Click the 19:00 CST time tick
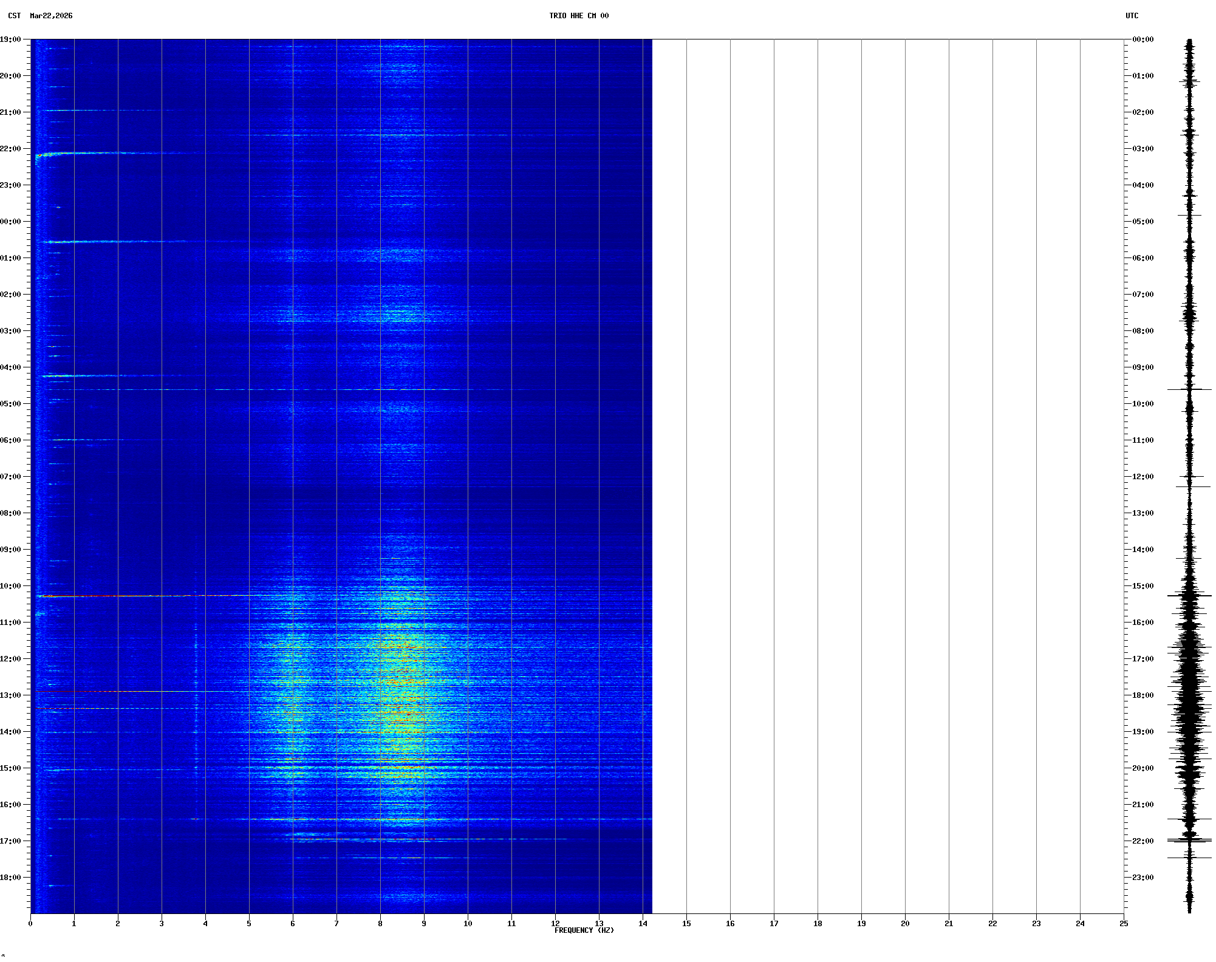Viewport: 1216px width, 962px height. (x=11, y=39)
